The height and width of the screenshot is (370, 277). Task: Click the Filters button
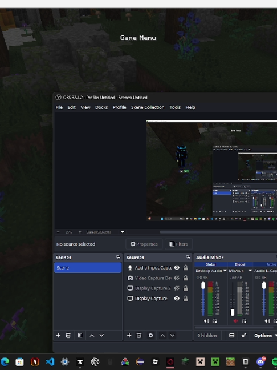point(178,244)
